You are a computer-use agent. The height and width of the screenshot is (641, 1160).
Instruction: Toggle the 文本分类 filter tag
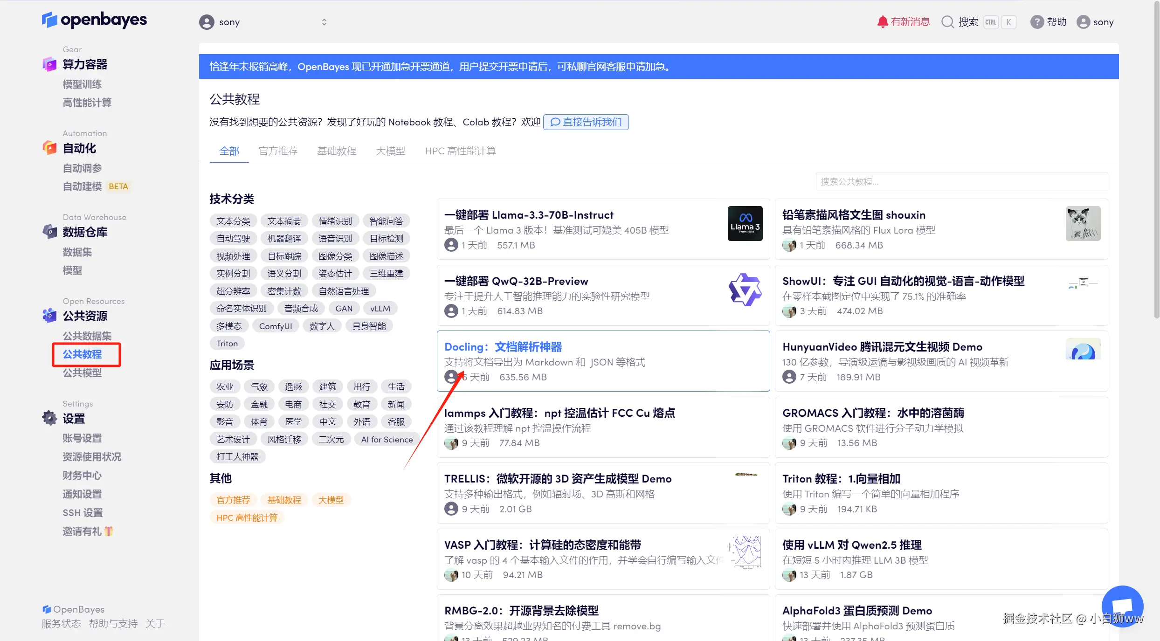(233, 221)
